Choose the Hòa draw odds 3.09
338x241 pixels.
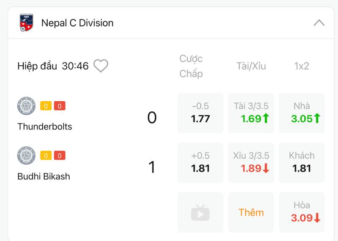[302, 212]
